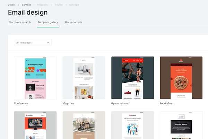The width and height of the screenshot is (208, 139).
Task: Choose the Food Menu pizza thumbnail
Action: click(181, 78)
